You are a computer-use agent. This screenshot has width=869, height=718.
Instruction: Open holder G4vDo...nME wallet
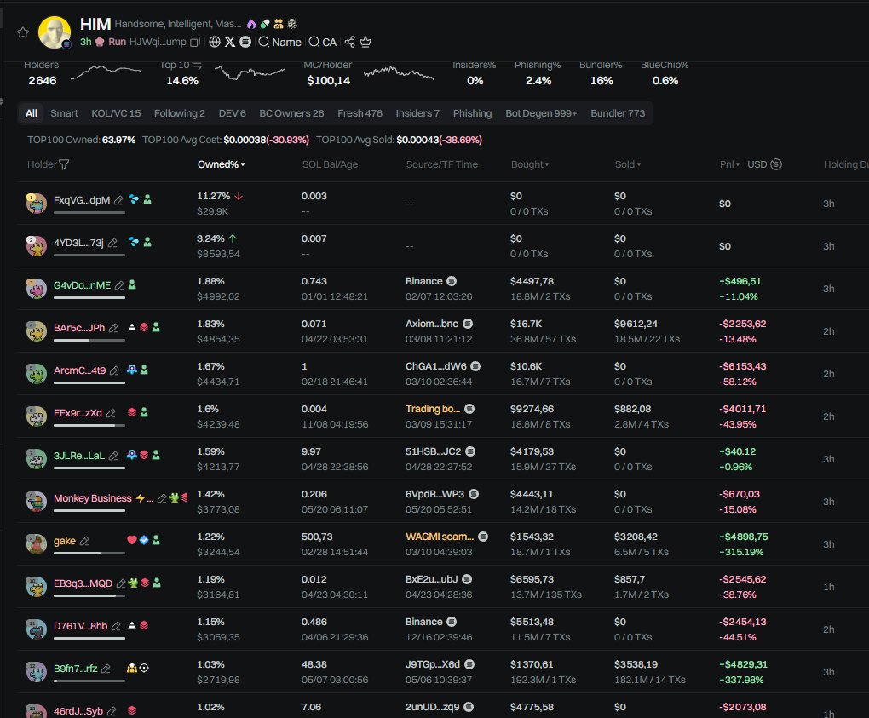tap(82, 285)
